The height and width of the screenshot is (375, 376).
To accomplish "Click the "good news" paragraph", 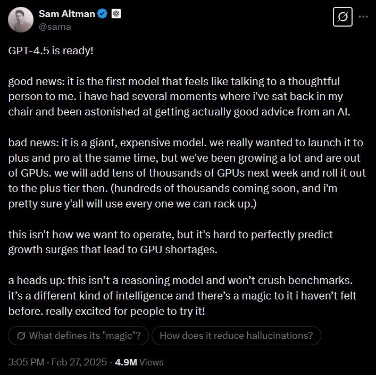I will click(x=176, y=97).
